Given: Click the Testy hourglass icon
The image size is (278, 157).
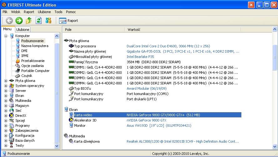Looking at the screenshot, I should 12,145.
